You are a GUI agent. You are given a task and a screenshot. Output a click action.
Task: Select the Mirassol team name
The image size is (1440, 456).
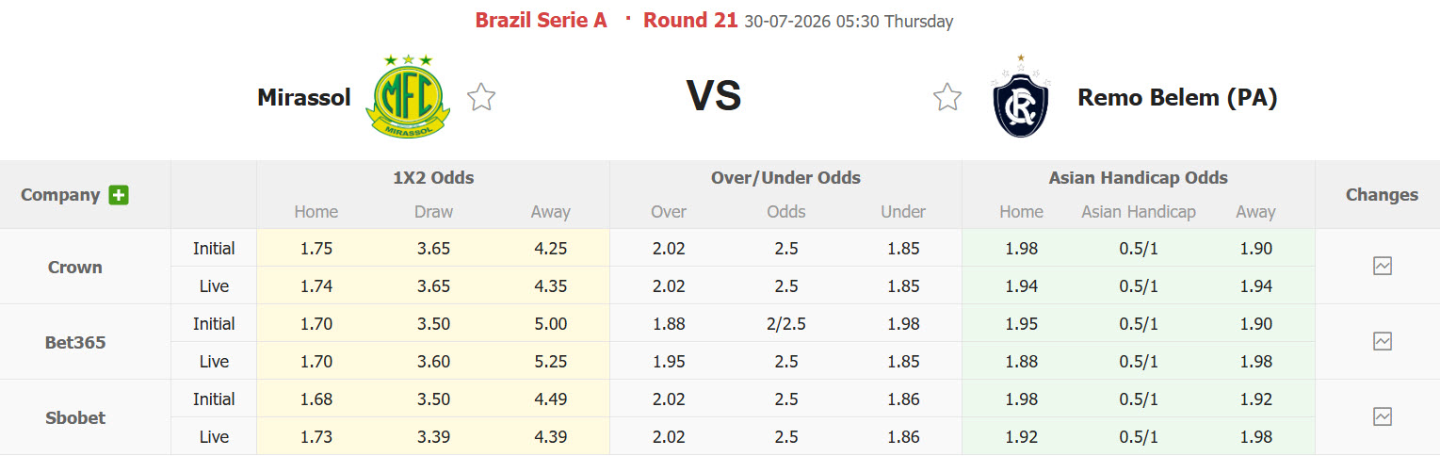[x=304, y=97]
